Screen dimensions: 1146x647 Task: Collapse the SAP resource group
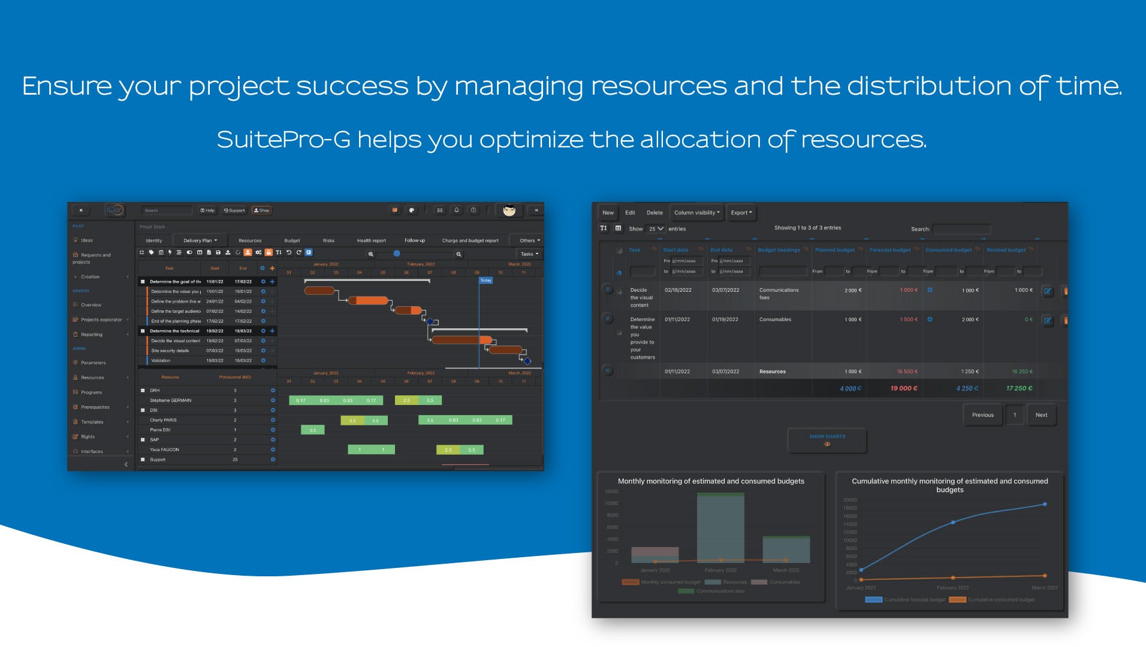[143, 440]
